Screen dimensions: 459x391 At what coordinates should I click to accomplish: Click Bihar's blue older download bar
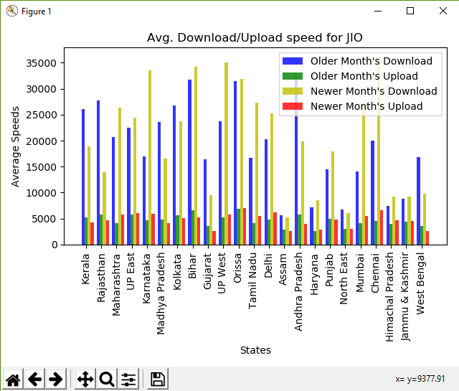click(189, 162)
